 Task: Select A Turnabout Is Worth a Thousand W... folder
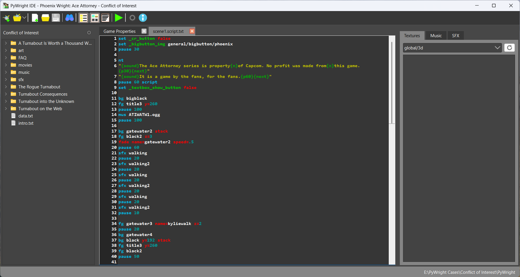tap(55, 43)
